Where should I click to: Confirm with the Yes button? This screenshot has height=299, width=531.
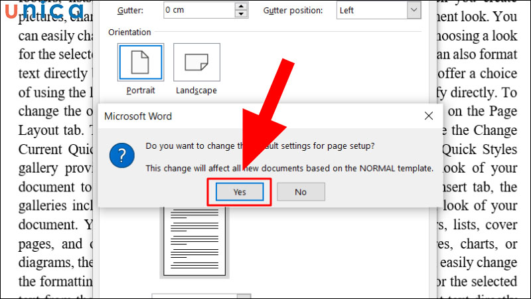coord(240,192)
